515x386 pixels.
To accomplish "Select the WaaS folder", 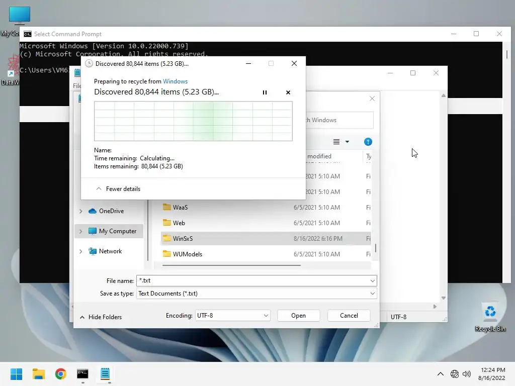I will [x=266, y=208].
